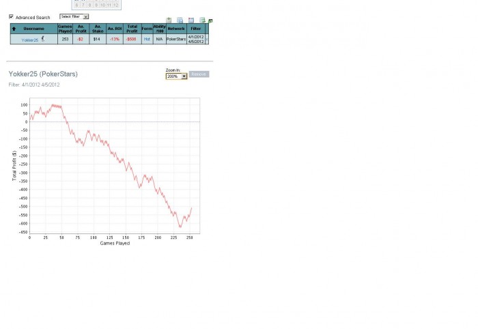
Task: Select day 12 in the calendar row
Action: 116,5
